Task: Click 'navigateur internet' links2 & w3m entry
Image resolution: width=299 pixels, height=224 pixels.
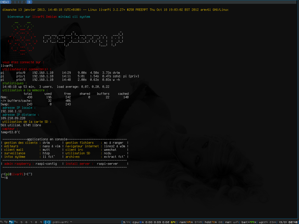Action: [x=96, y=146]
